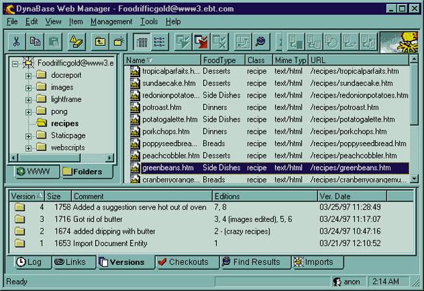
Task: Open the Management menu
Action: coord(111,21)
